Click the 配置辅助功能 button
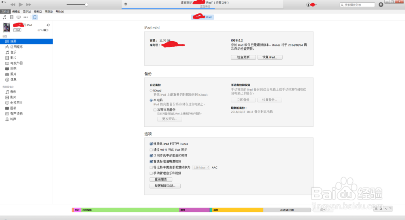Viewport: 405px width, 220px height. 165,186
